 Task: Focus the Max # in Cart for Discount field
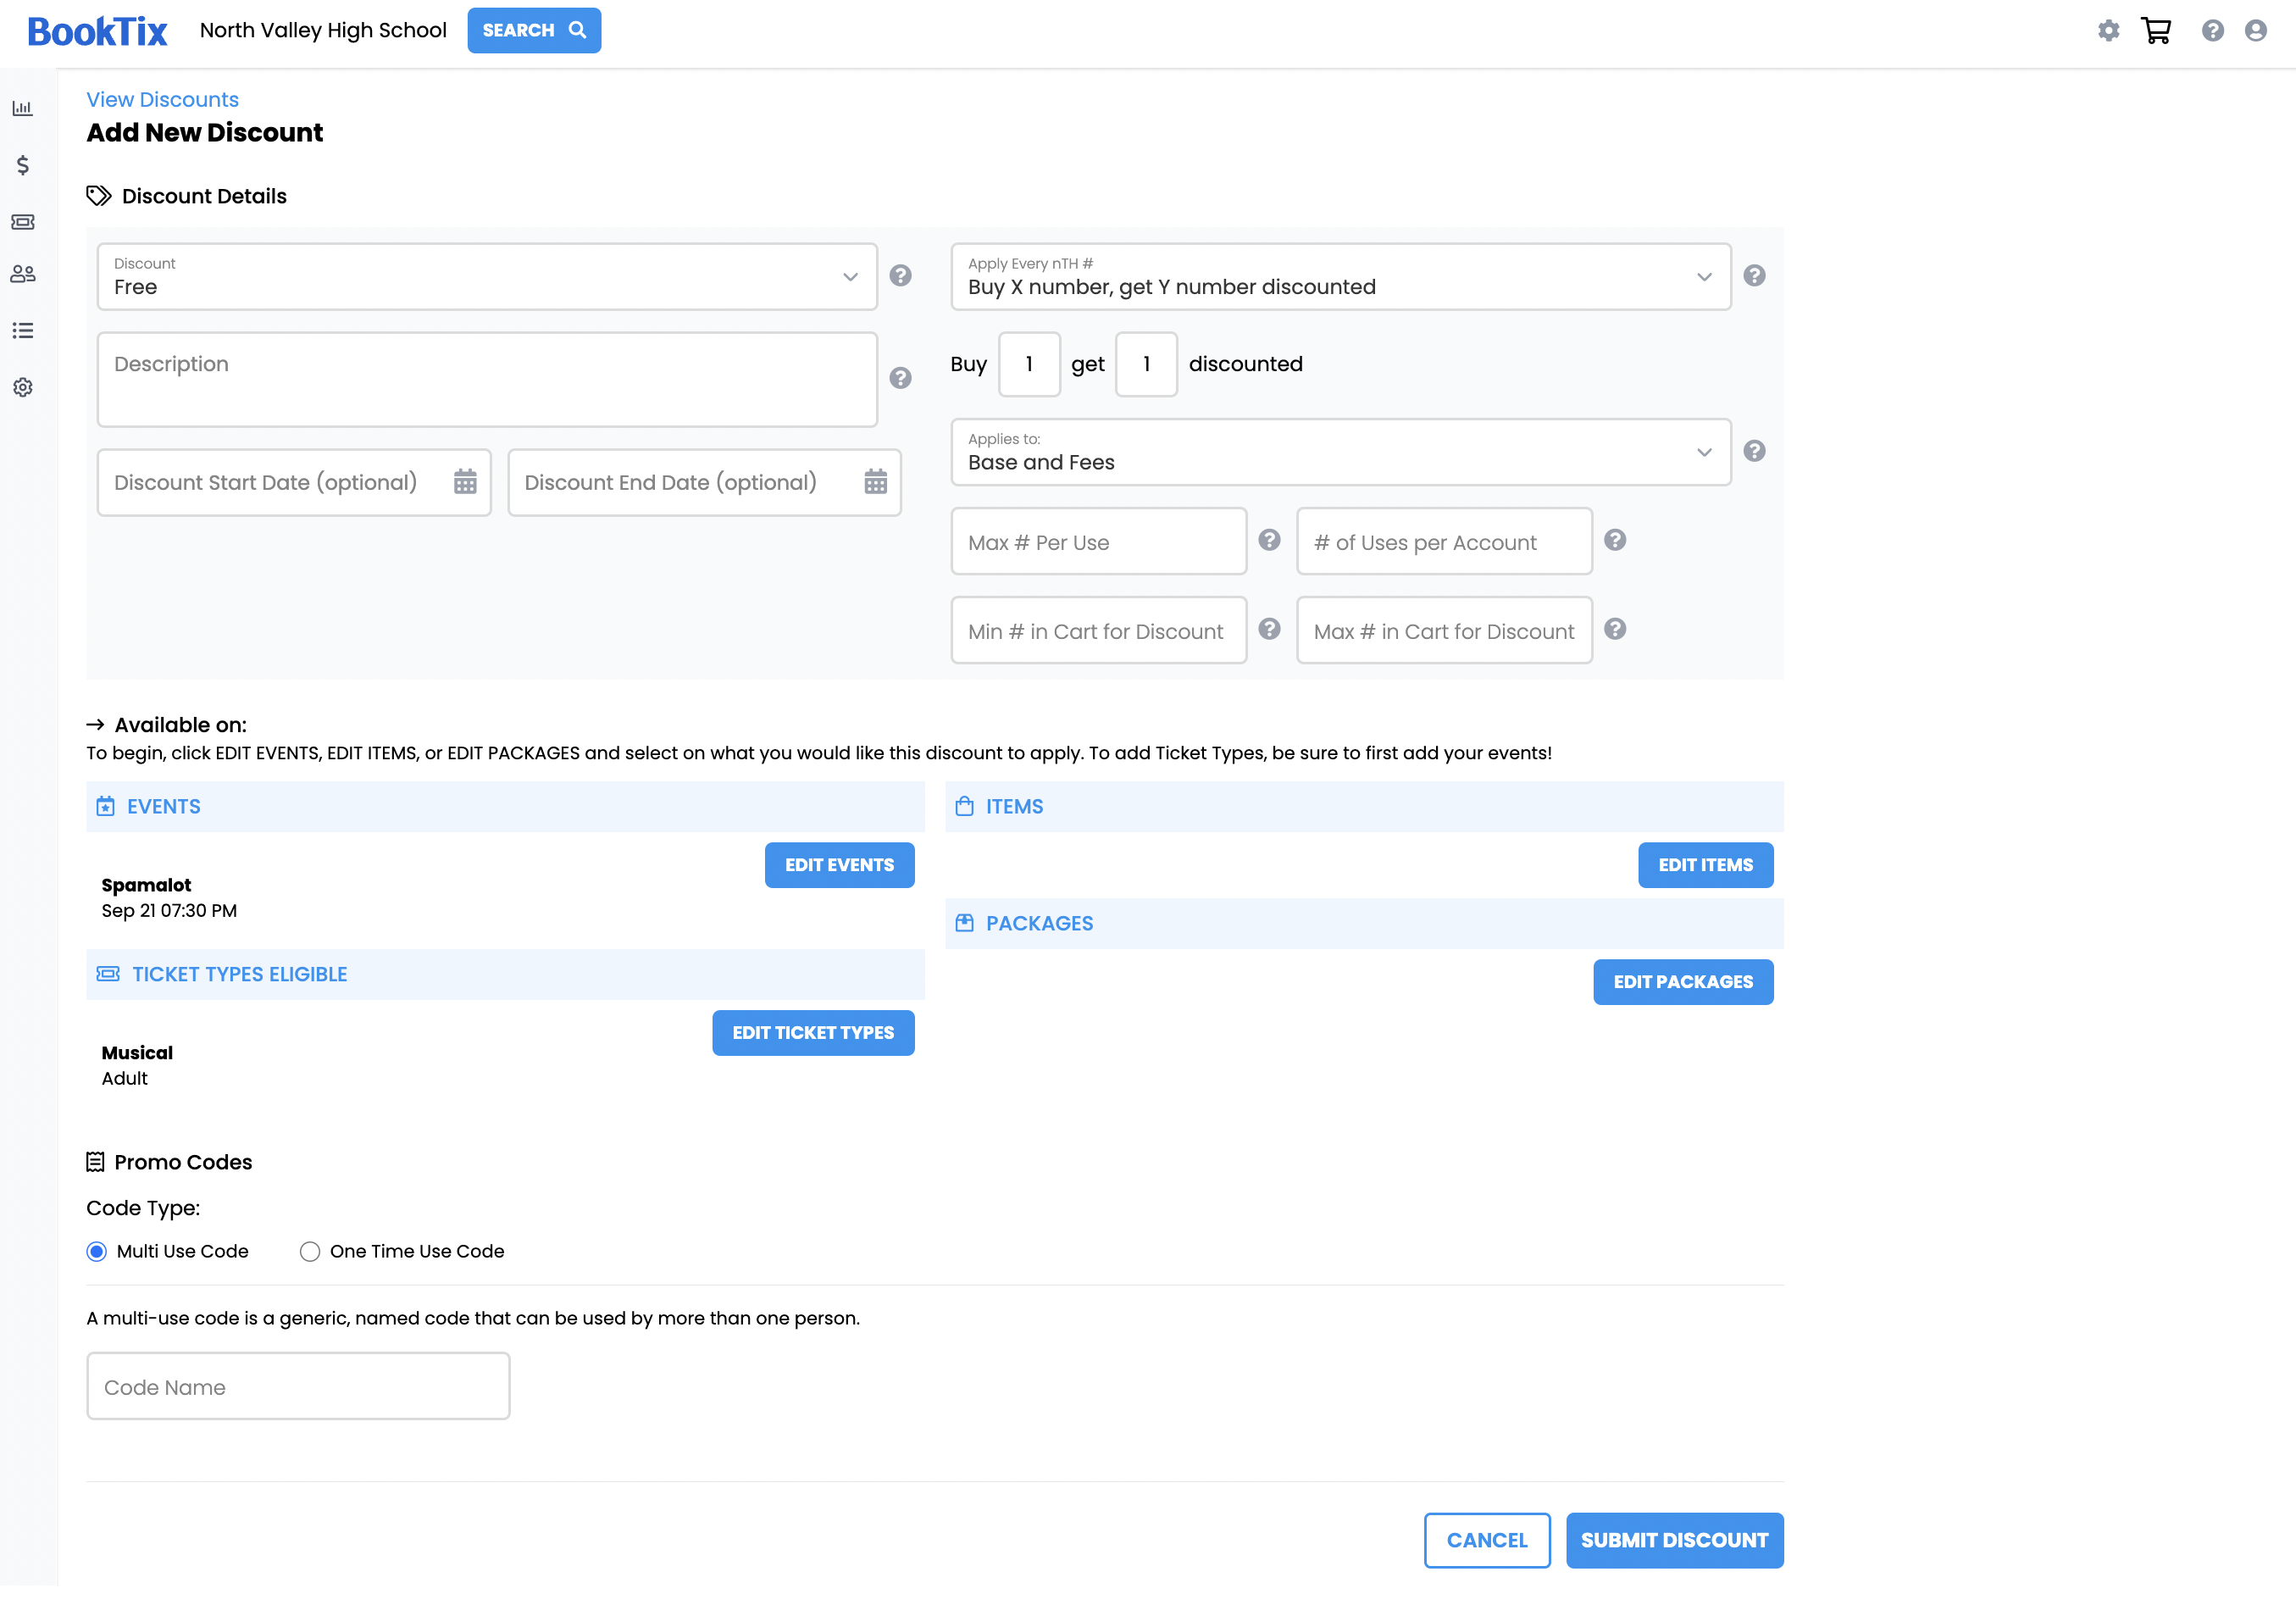1445,631
